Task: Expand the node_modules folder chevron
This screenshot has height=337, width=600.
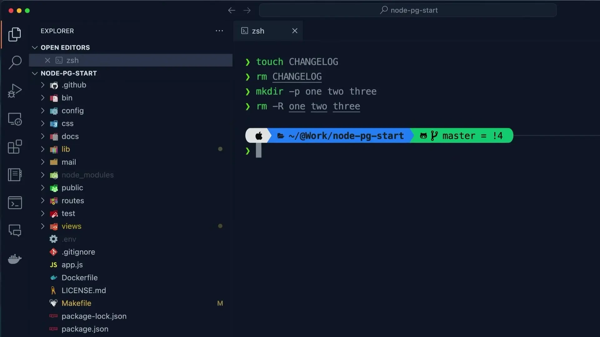Action: pyautogui.click(x=43, y=175)
